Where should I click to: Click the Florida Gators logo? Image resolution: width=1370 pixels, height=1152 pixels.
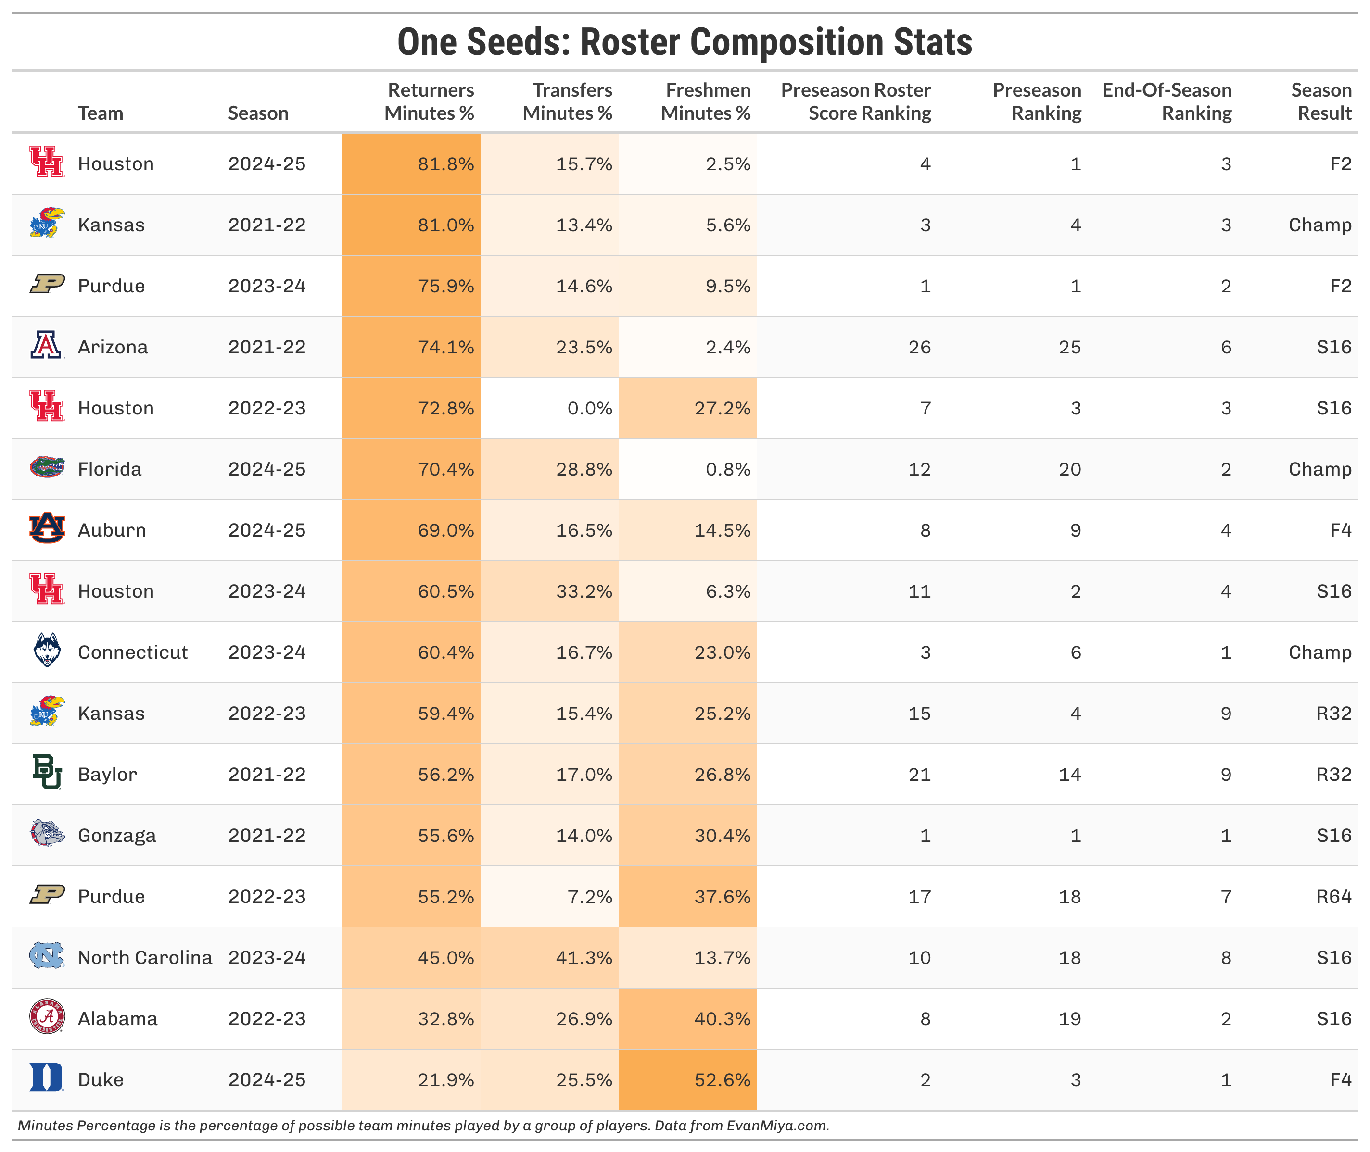(47, 467)
